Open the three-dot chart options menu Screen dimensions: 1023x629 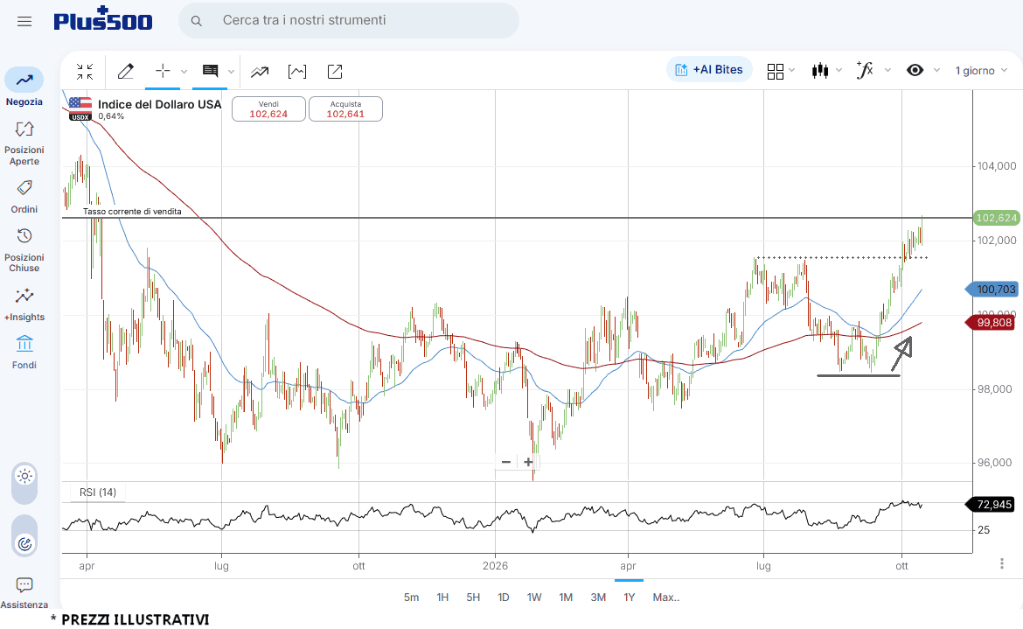pos(1001,563)
